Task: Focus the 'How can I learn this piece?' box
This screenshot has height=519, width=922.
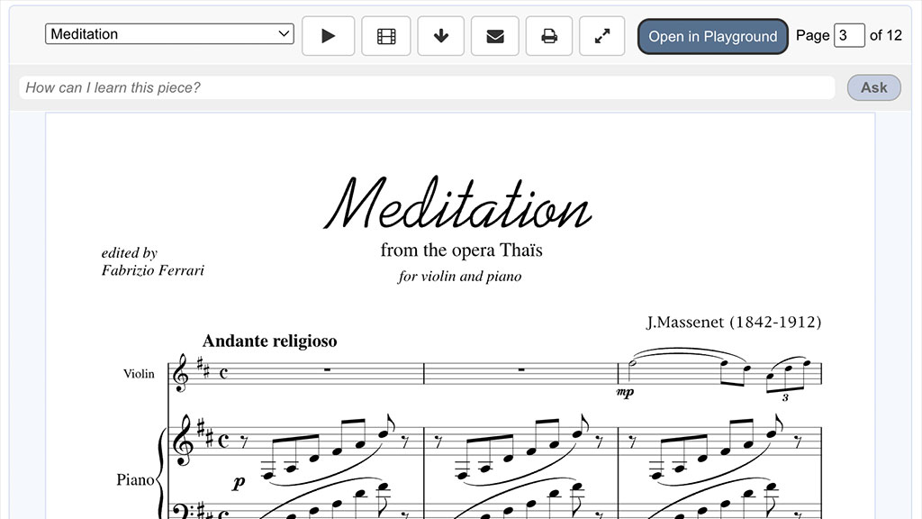Action: click(427, 87)
